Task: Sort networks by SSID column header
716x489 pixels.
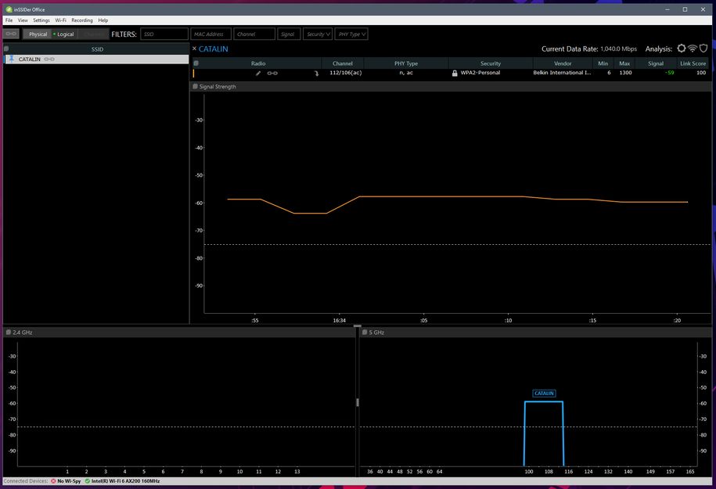Action: tap(97, 49)
